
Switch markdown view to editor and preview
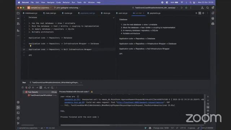200,13
